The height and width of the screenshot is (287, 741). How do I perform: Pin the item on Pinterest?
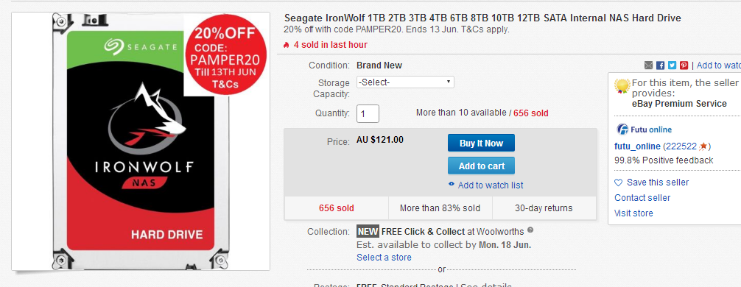coord(684,65)
